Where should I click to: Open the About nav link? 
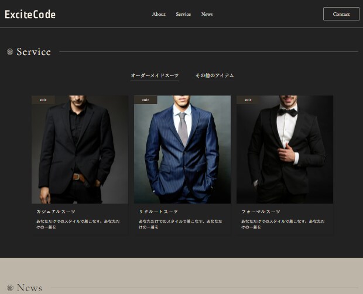[159, 14]
